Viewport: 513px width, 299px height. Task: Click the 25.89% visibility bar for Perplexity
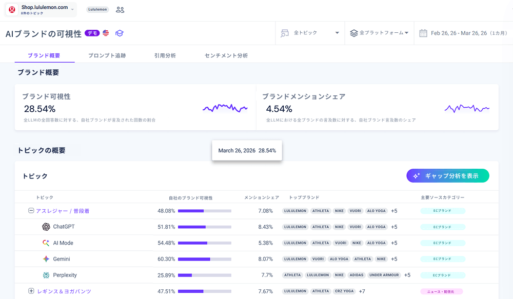pos(205,275)
